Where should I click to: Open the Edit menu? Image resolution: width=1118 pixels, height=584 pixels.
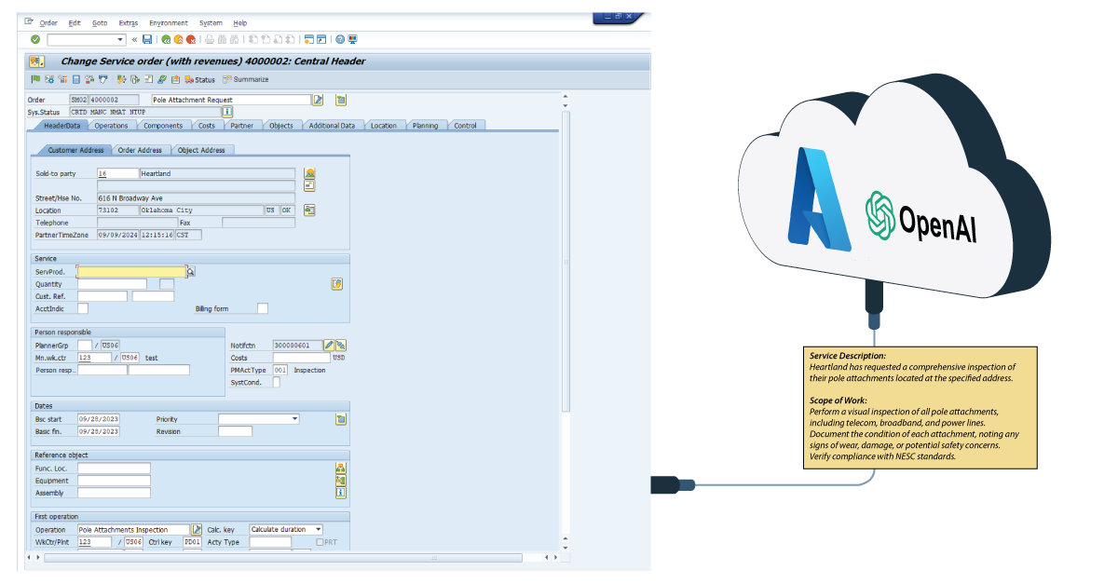point(75,22)
